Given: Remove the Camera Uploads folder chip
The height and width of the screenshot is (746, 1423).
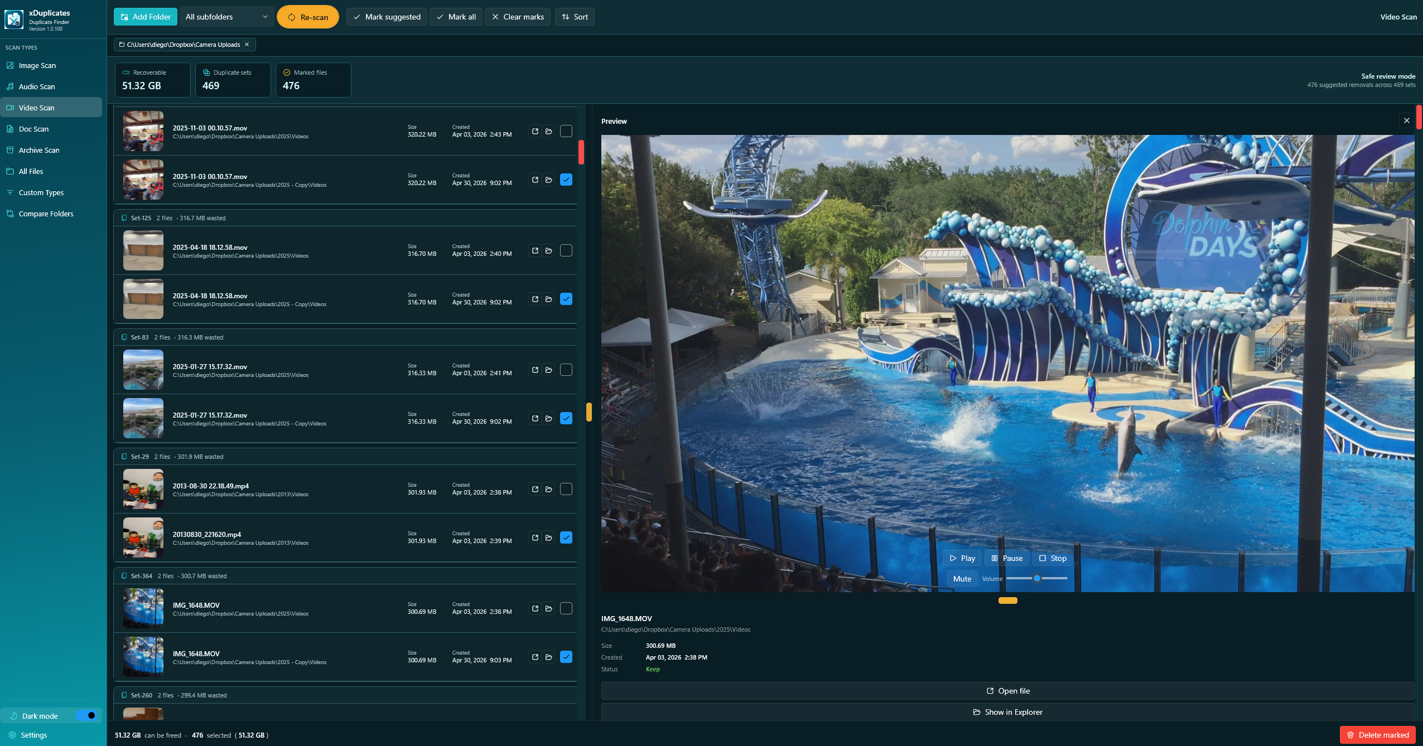Looking at the screenshot, I should 247,45.
